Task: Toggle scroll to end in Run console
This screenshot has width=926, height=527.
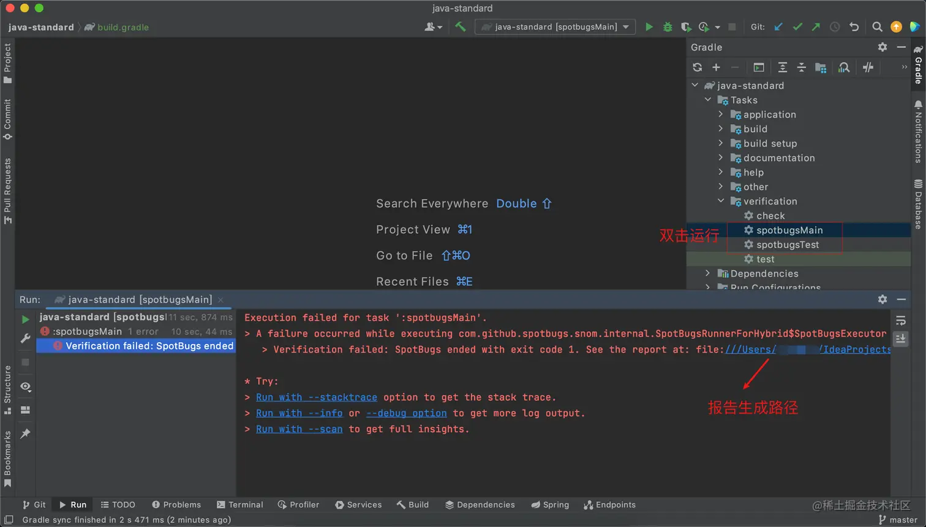Action: [x=900, y=338]
